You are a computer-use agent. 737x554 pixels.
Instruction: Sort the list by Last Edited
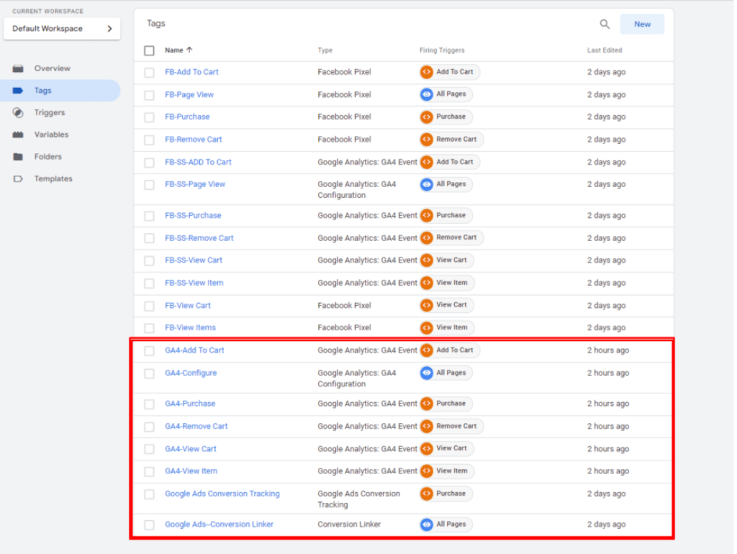[x=604, y=50]
